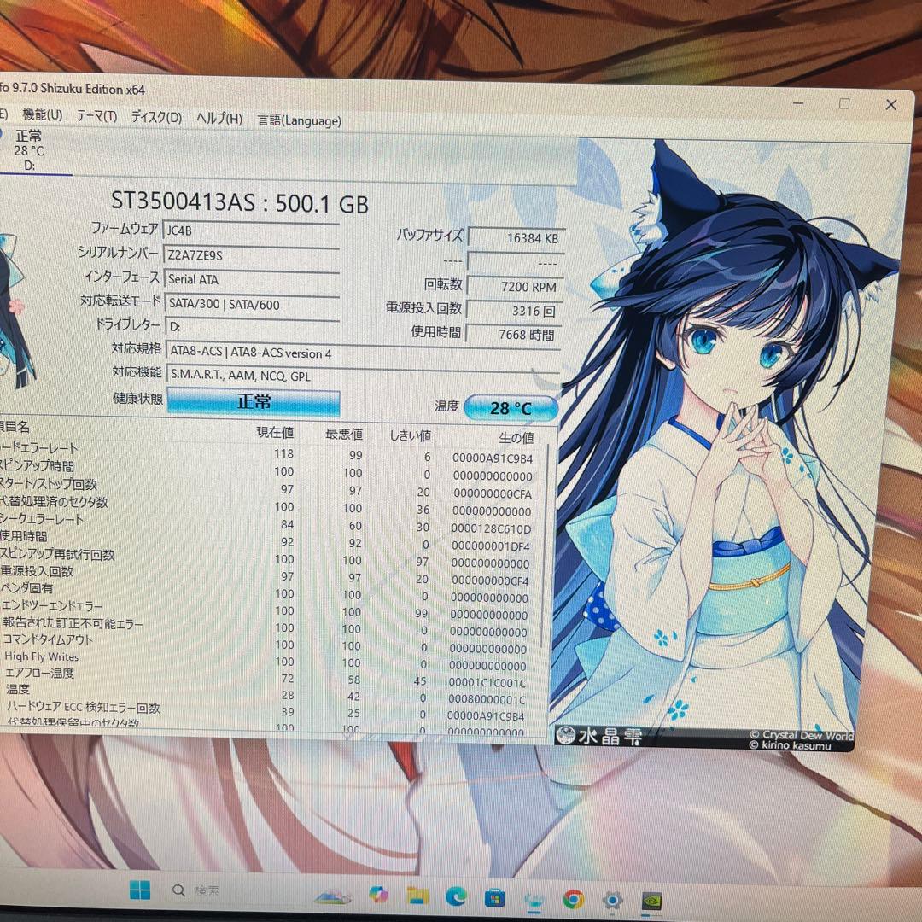Click the 正常 health status button
This screenshot has width=922, height=922.
pyautogui.click(x=253, y=401)
